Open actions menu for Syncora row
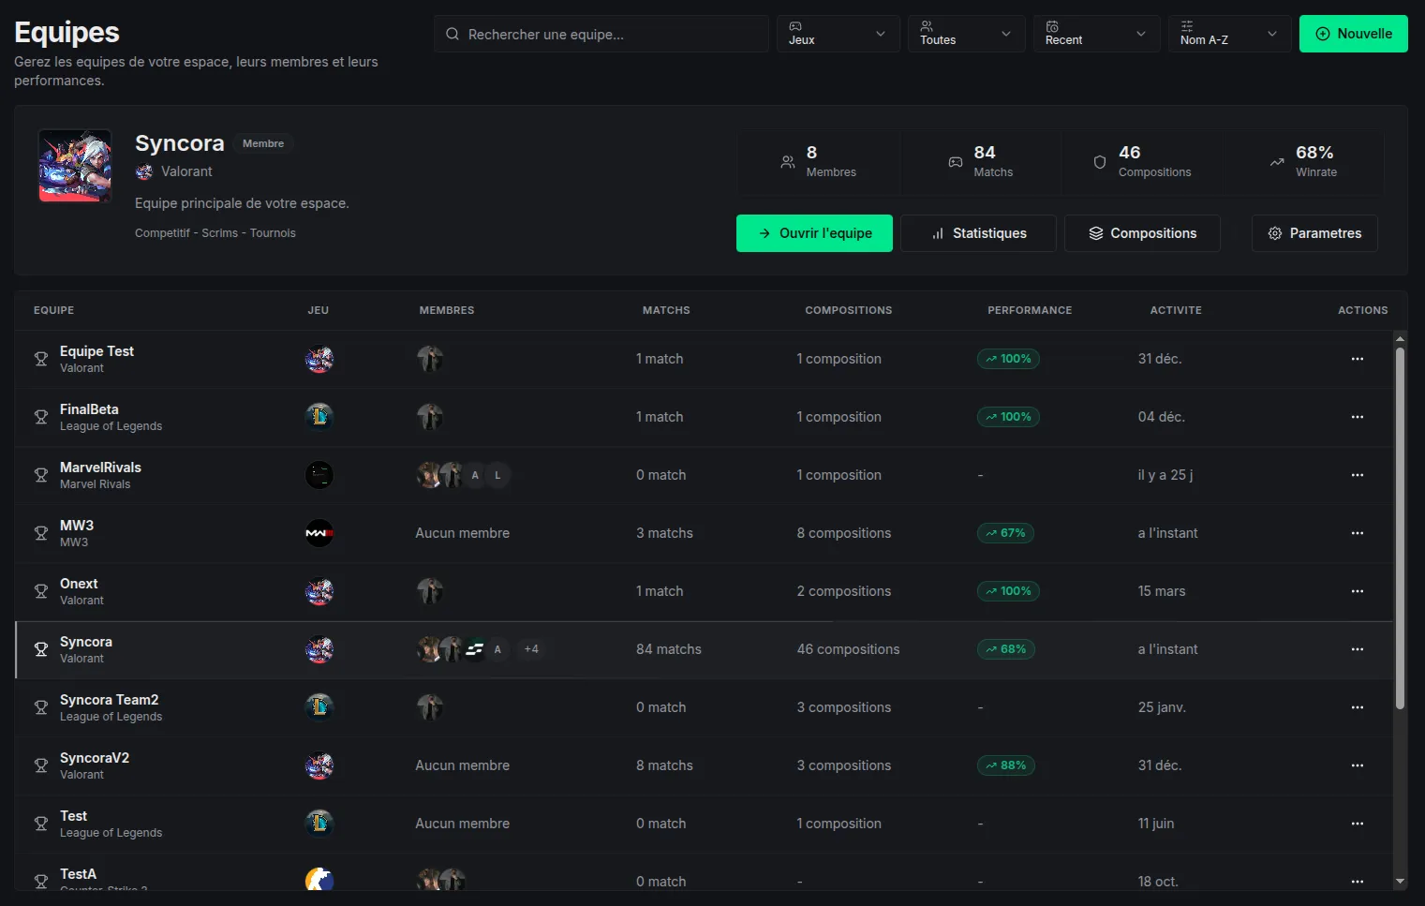1425x906 pixels. 1358,649
